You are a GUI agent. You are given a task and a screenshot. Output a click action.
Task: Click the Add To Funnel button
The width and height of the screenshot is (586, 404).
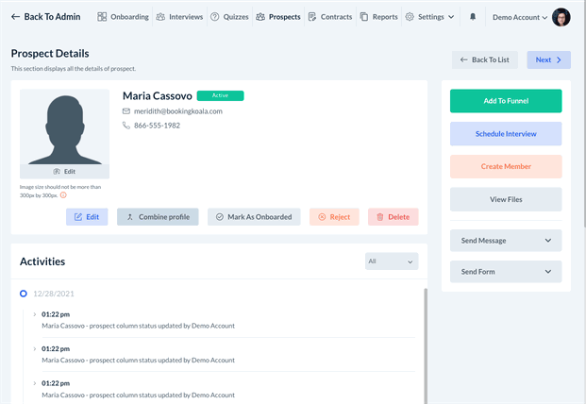[506, 101]
